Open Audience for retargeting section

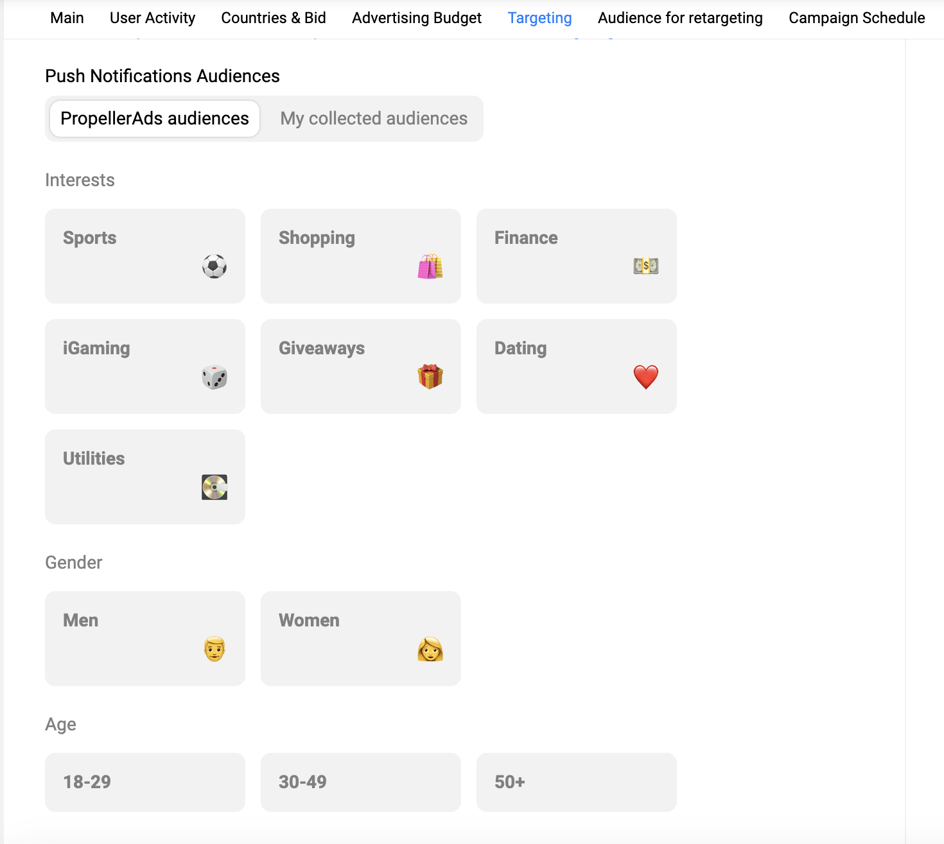(680, 18)
